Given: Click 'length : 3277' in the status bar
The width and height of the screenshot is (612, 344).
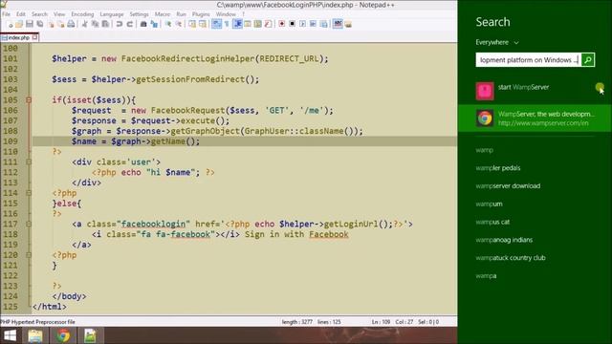Looking at the screenshot, I should pyautogui.click(x=297, y=322).
